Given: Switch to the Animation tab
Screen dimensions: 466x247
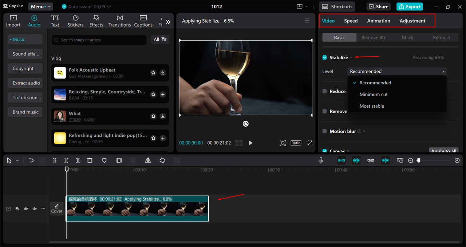Looking at the screenshot, I should click(x=379, y=21).
